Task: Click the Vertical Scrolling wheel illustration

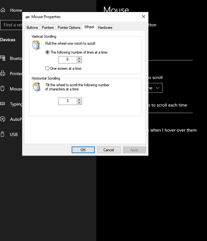Action: click(36, 45)
